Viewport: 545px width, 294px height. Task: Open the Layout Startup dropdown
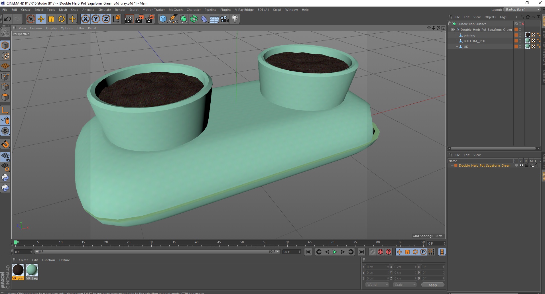[522, 9]
